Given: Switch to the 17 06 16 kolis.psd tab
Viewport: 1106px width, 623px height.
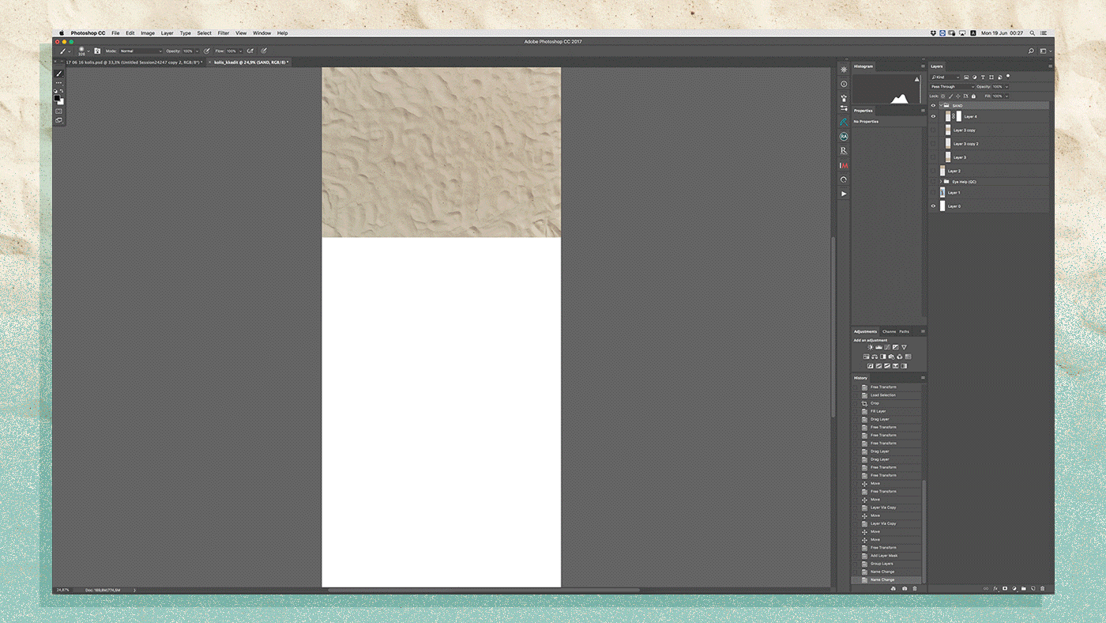Looking at the screenshot, I should pos(134,62).
